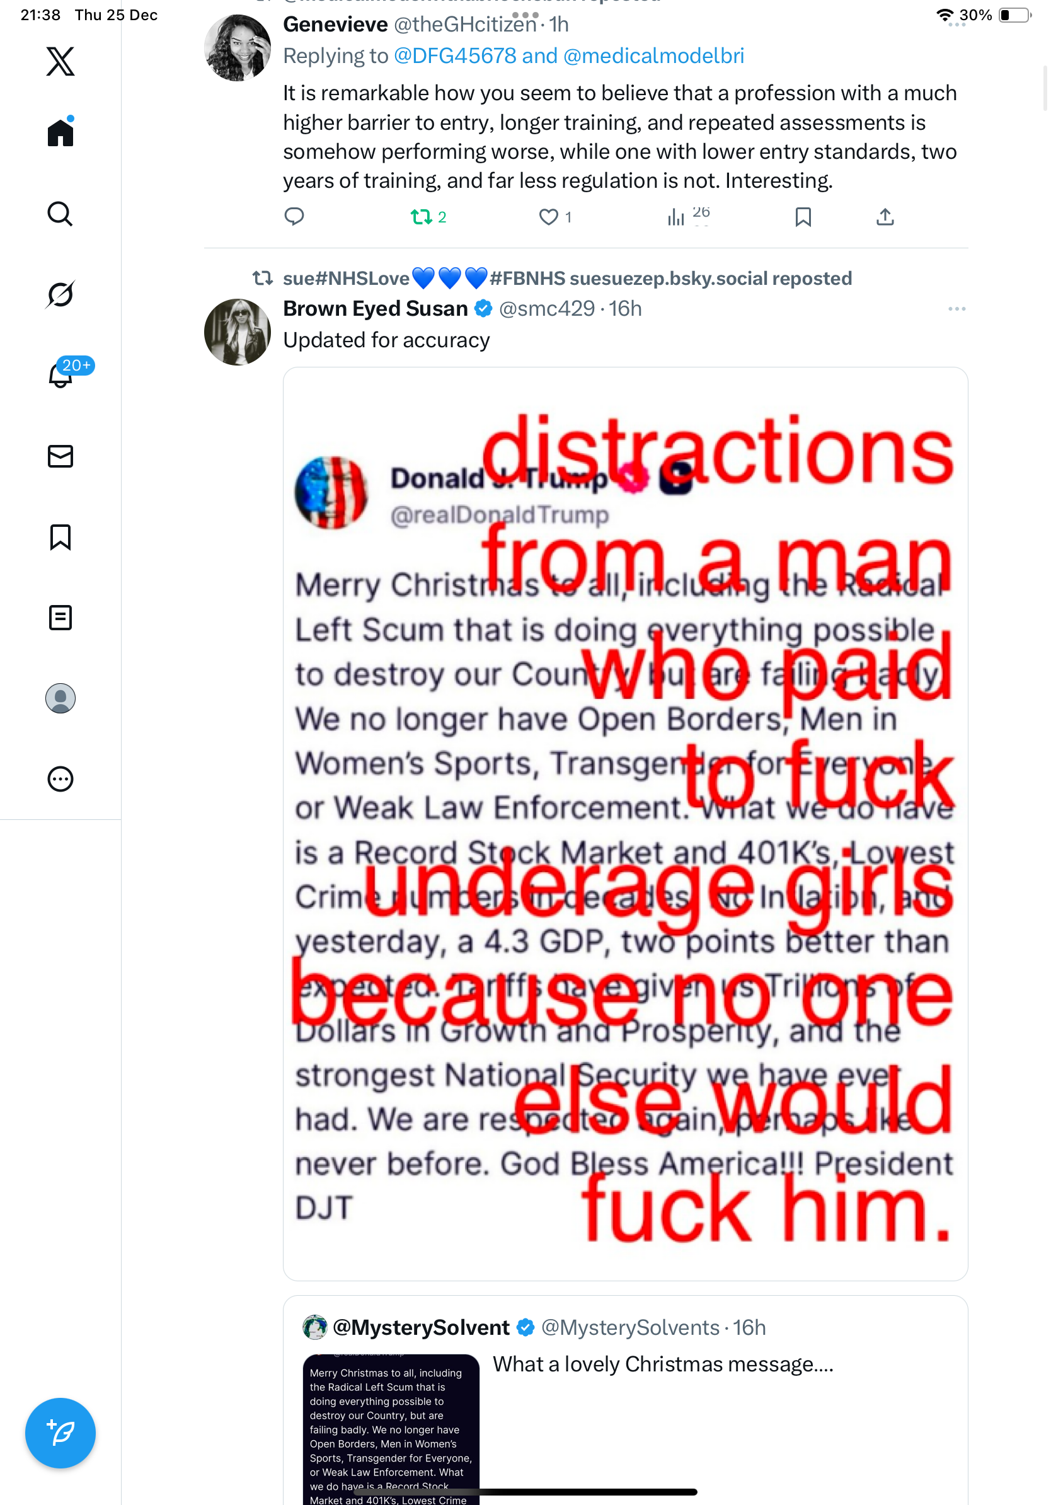
Task: Open the @medicalmodelbri mention link
Action: [x=653, y=56]
